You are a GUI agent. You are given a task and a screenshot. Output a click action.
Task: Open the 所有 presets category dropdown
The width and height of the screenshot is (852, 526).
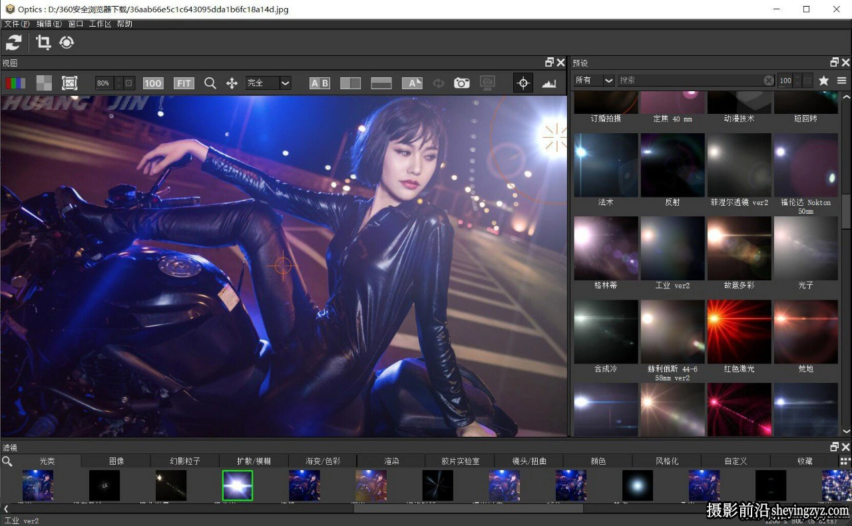pyautogui.click(x=594, y=81)
